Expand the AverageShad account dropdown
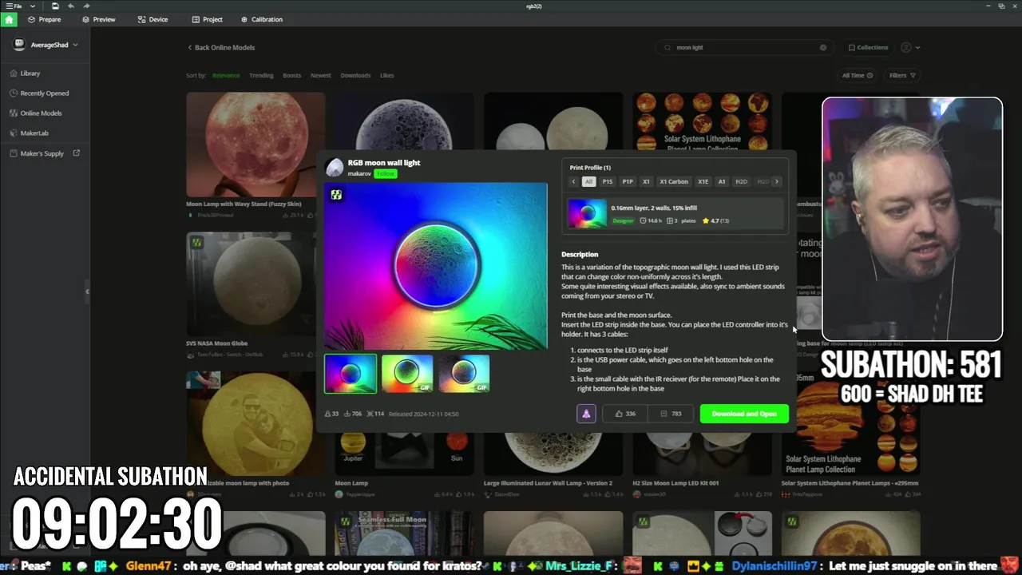Viewport: 1022px width, 575px height. pos(76,45)
